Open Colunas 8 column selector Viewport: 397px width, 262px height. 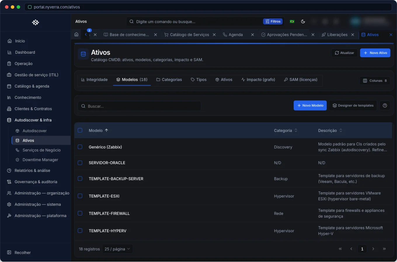(375, 81)
